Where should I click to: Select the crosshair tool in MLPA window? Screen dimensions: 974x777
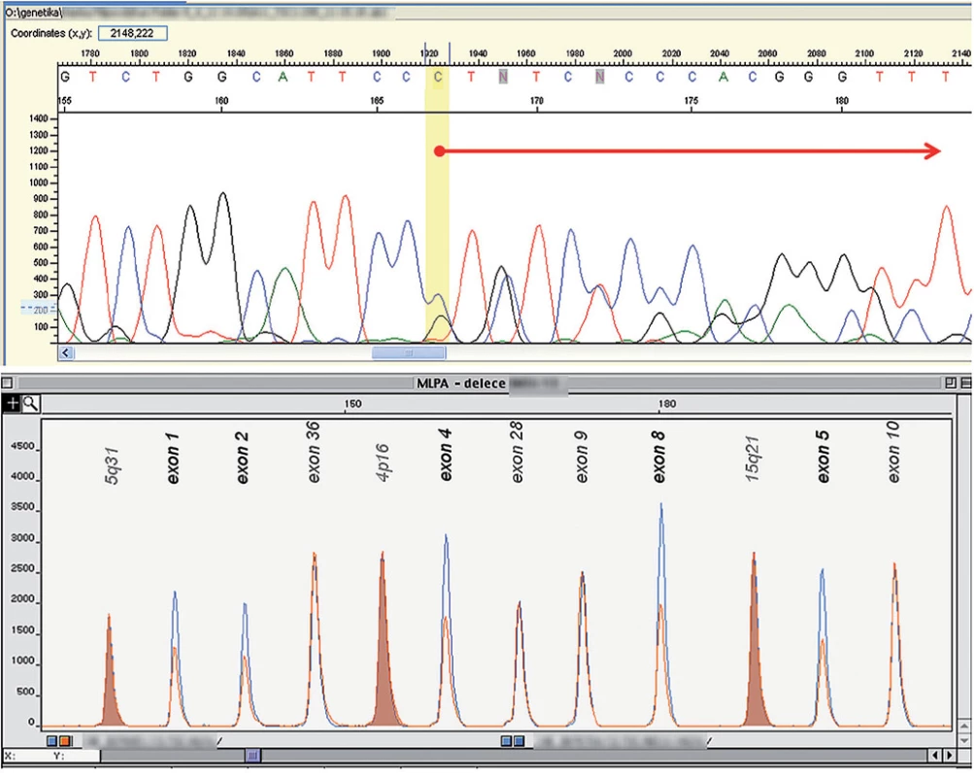(12, 404)
